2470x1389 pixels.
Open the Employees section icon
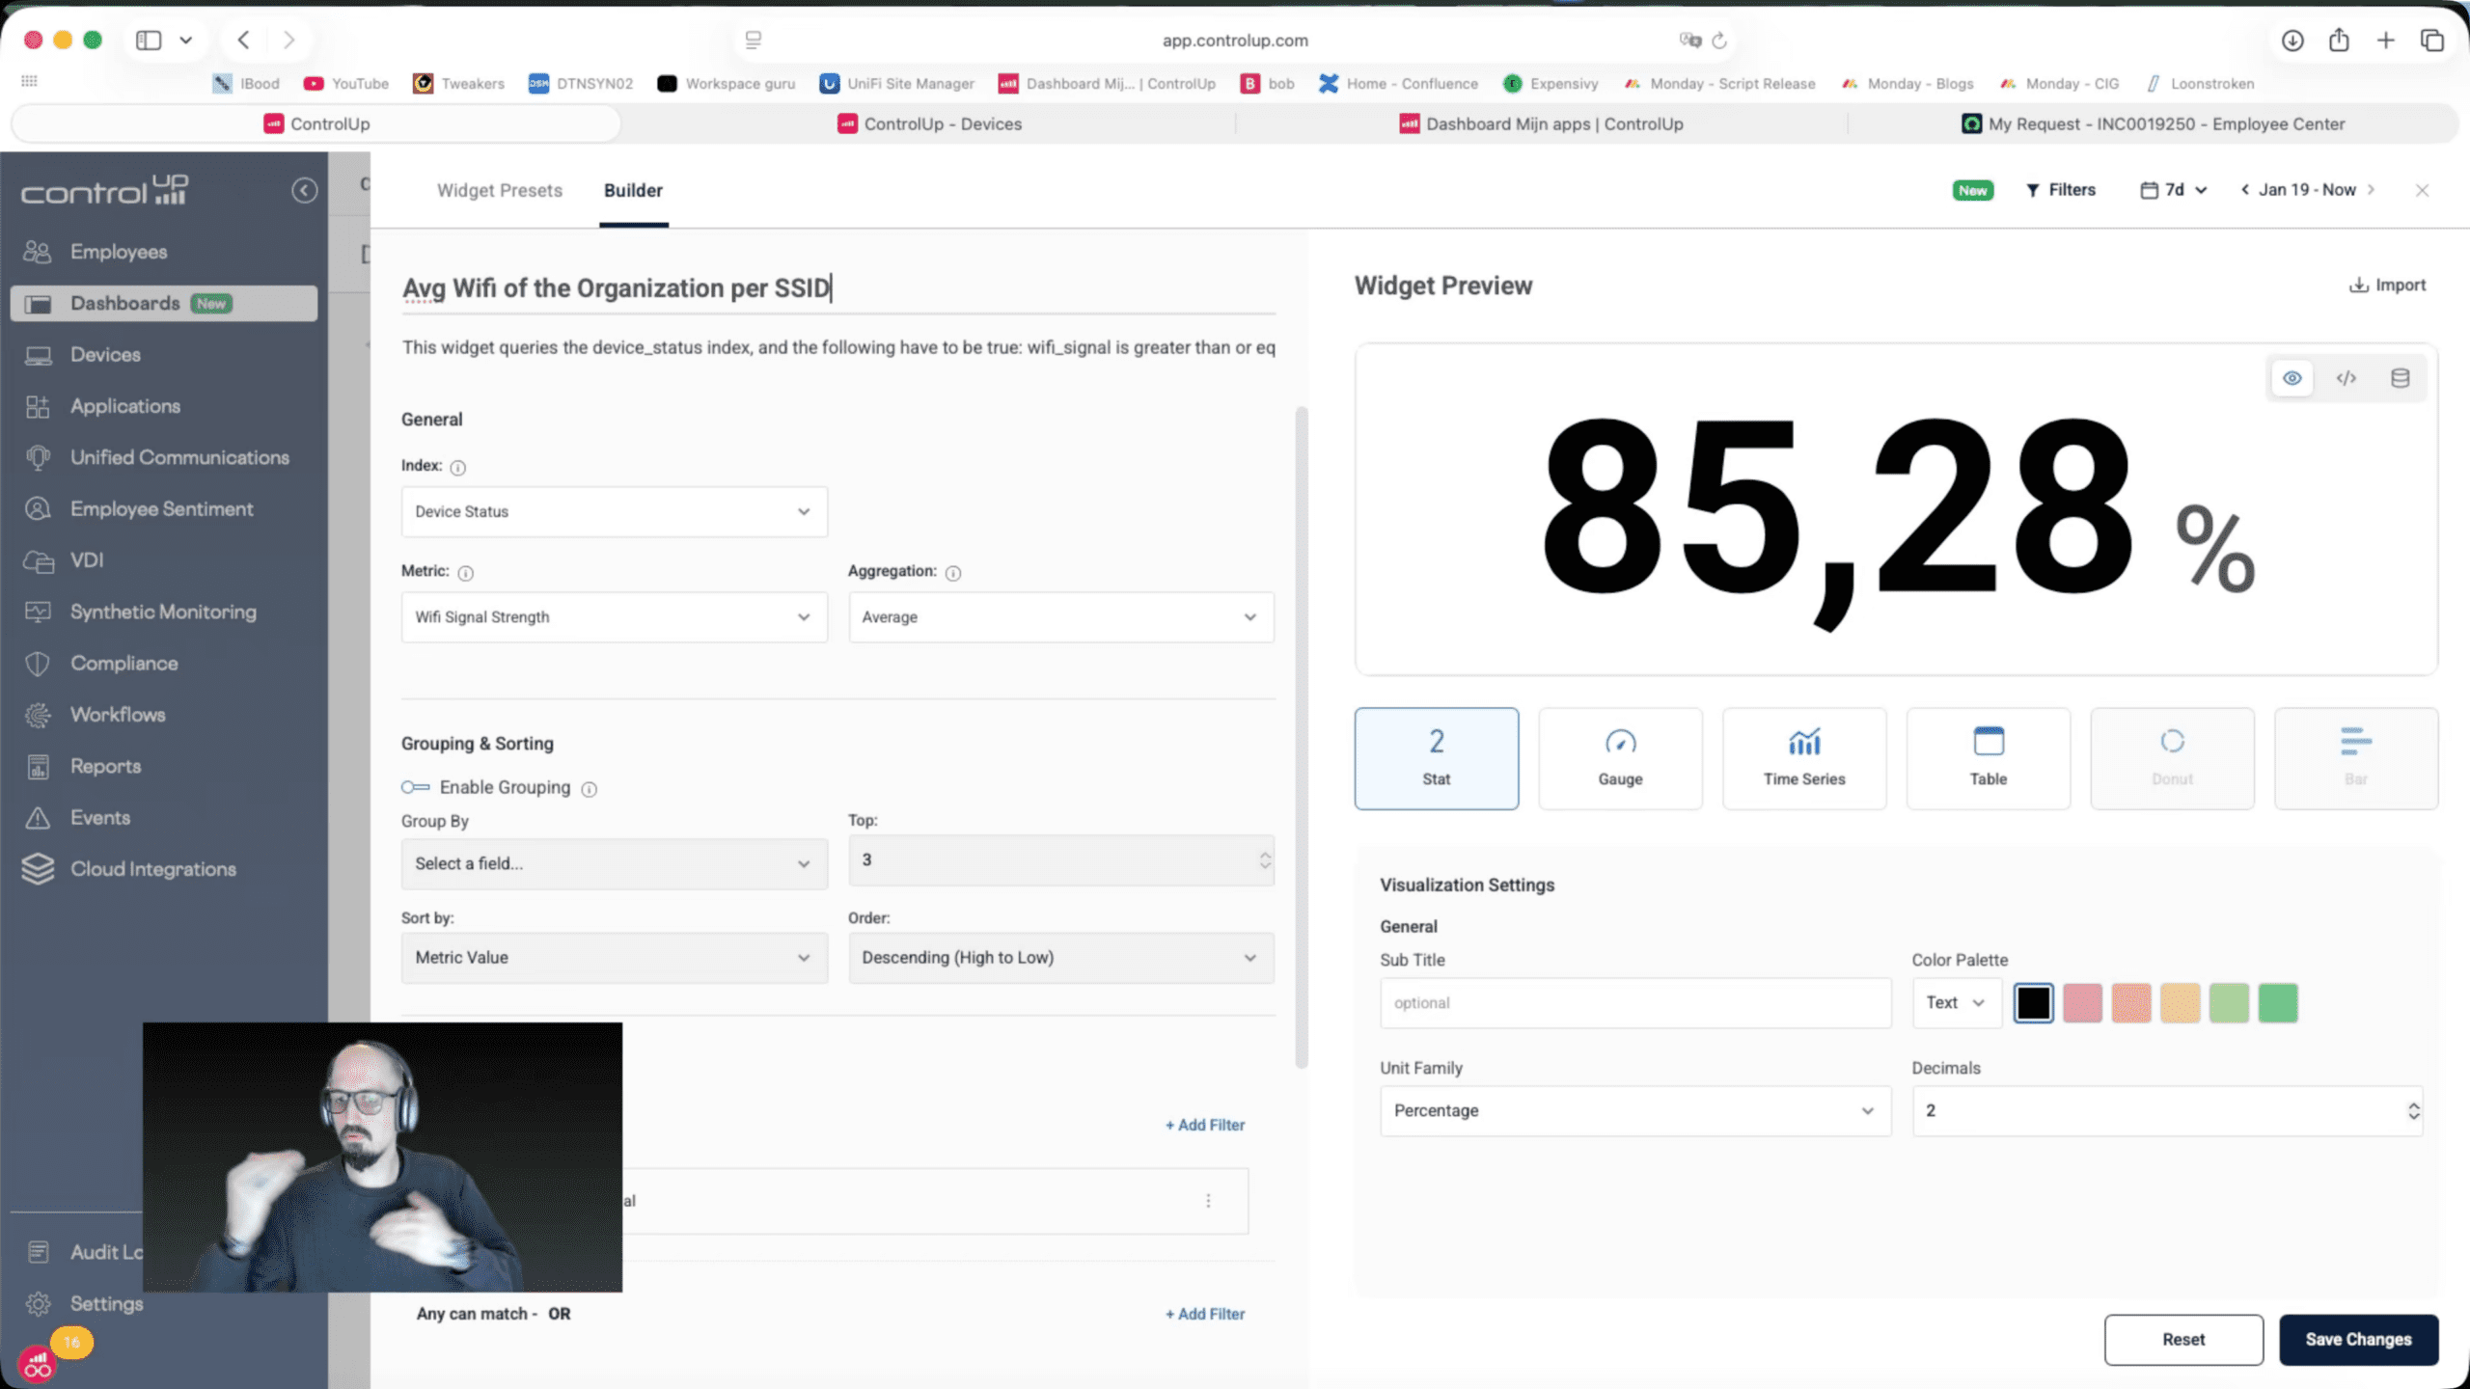(38, 252)
